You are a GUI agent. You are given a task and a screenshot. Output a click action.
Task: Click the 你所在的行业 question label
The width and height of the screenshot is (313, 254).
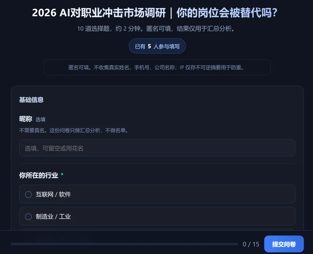[x=39, y=175]
